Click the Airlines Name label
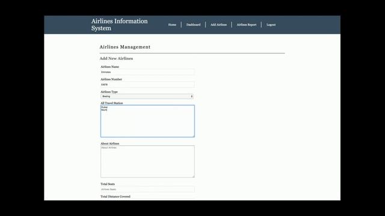 (109, 67)
